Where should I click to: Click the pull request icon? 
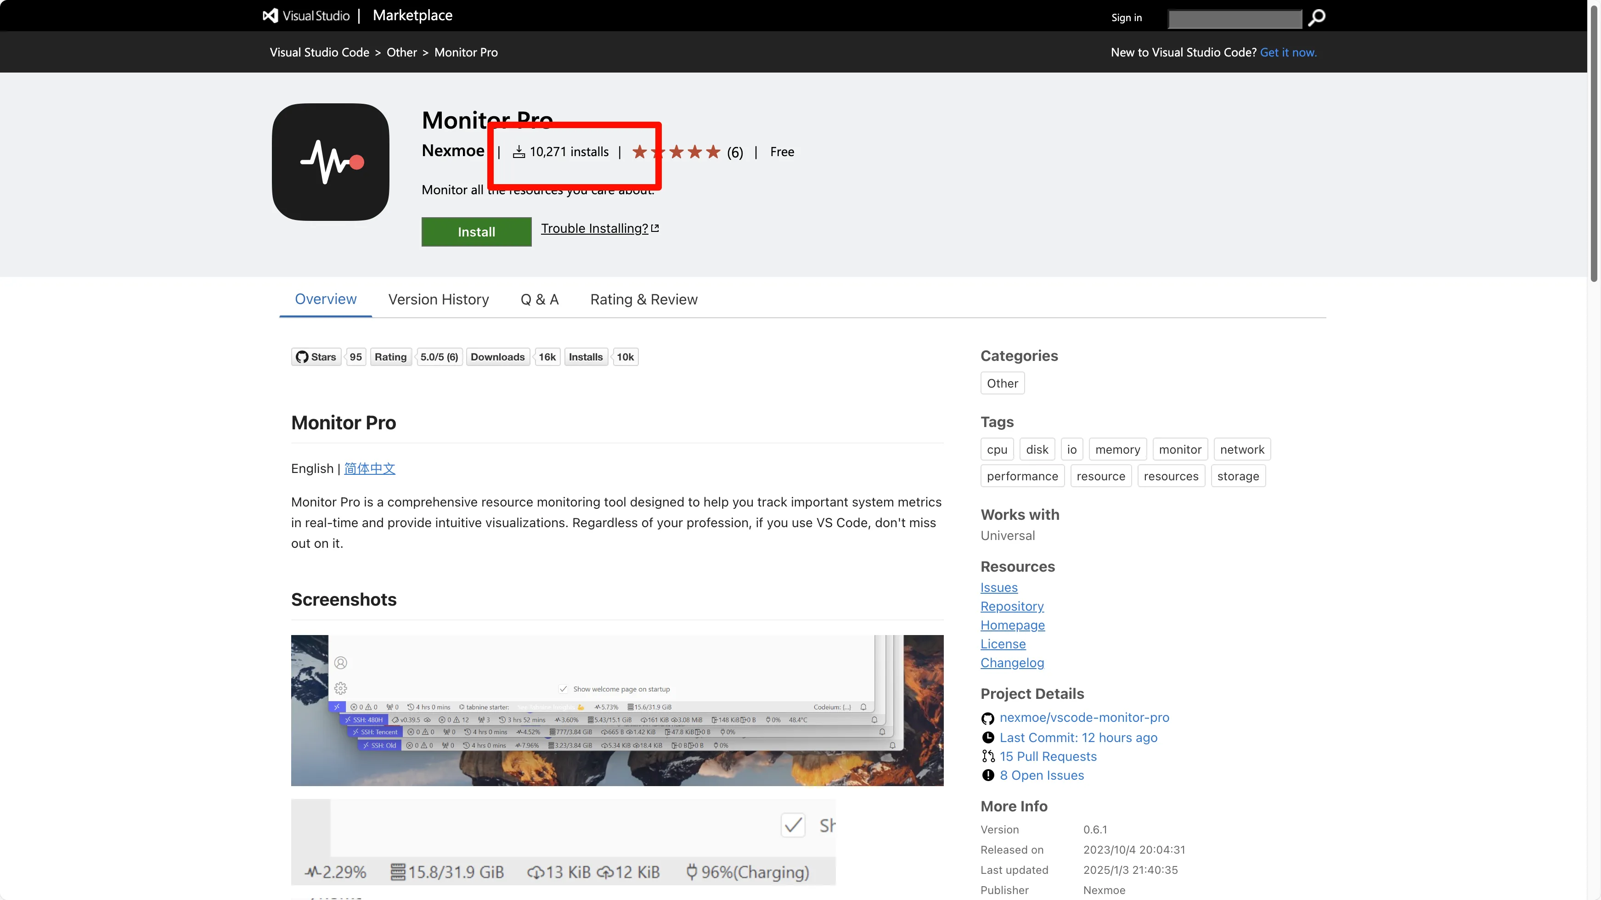(x=987, y=756)
